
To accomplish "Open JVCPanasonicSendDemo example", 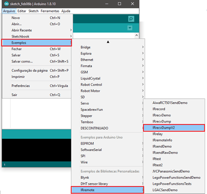I will pyautogui.click(x=174, y=171).
